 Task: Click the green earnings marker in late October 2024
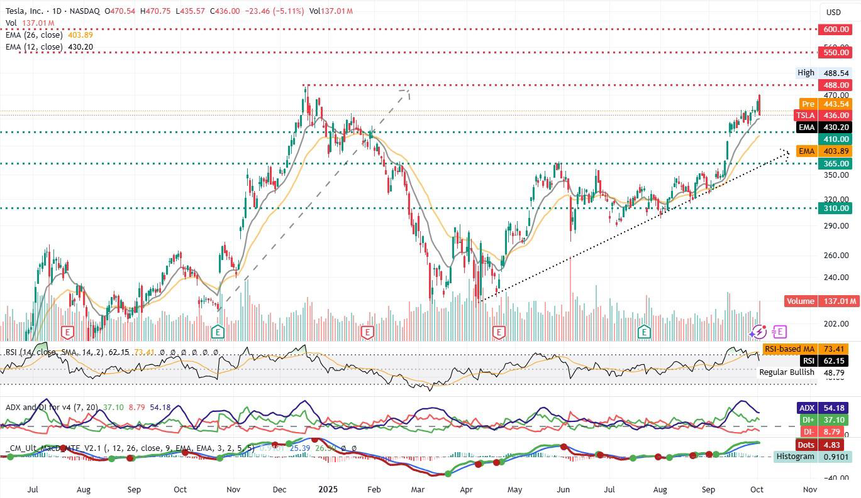click(218, 331)
